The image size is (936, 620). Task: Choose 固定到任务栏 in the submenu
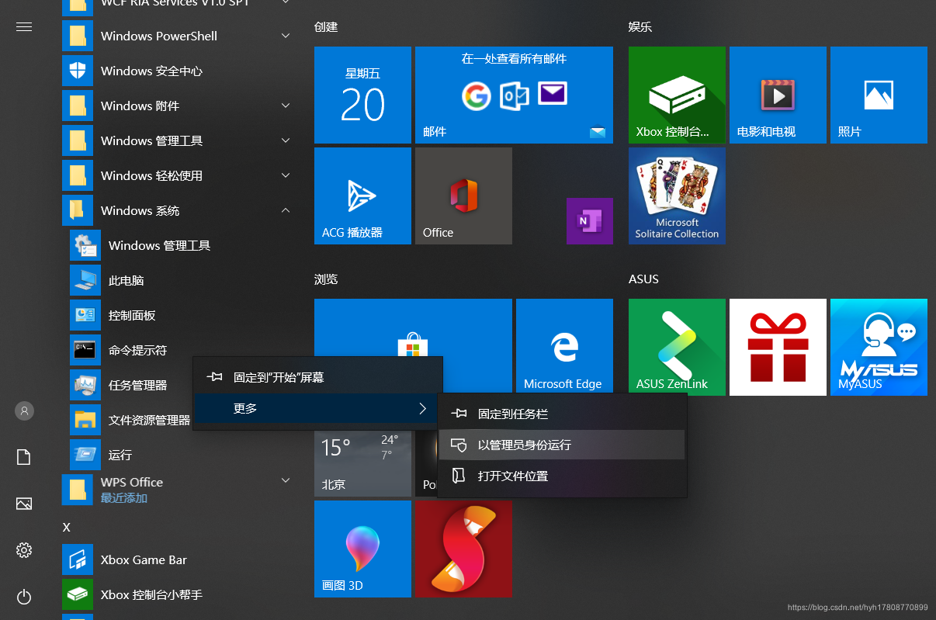click(x=562, y=414)
